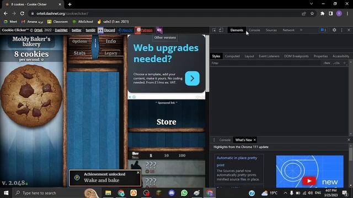Open the Meet bookmark
Image resolution: width=353 pixels, height=198 pixels.
[x=10, y=21]
